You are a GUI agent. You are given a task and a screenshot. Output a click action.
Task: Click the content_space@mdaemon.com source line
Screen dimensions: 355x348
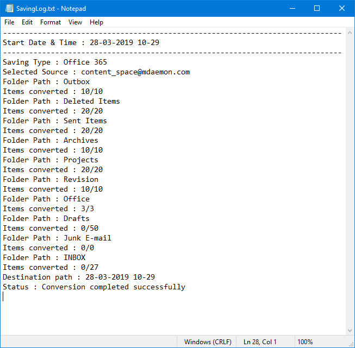[96, 72]
